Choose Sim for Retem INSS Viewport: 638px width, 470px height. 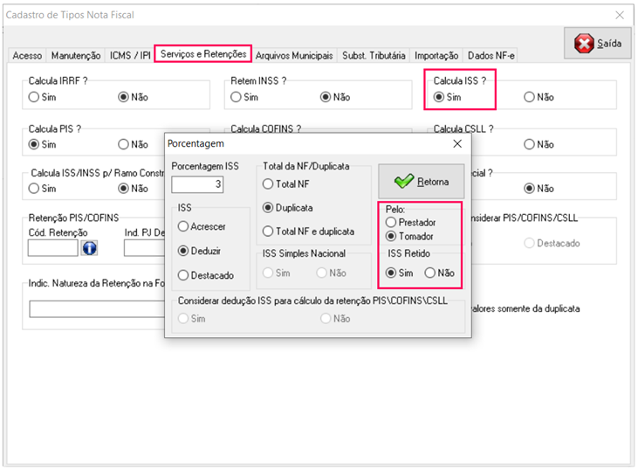(237, 98)
